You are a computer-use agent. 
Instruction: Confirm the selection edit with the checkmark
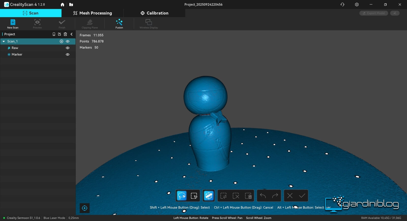(302, 196)
